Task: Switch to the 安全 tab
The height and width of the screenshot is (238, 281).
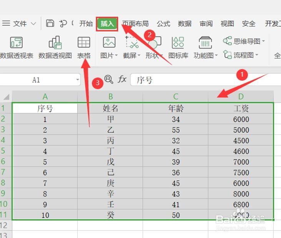Action: [249, 24]
